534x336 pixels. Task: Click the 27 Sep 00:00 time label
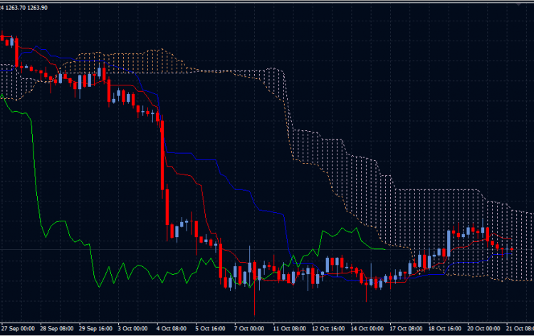point(19,329)
